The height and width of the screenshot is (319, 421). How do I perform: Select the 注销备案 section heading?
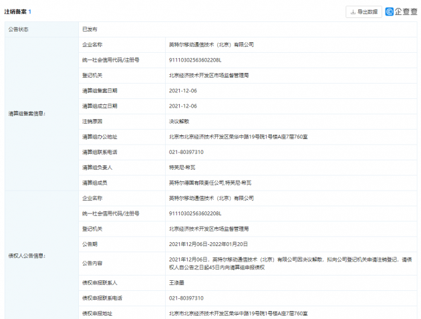coord(15,12)
